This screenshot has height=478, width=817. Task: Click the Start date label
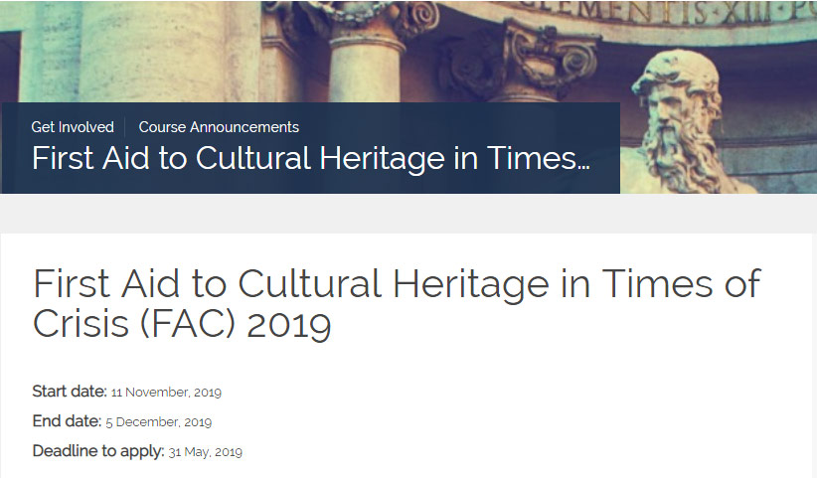[x=70, y=391]
